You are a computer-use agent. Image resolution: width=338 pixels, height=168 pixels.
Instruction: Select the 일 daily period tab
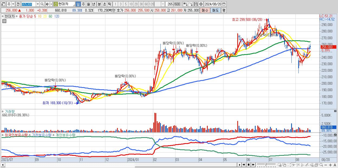(78, 4)
